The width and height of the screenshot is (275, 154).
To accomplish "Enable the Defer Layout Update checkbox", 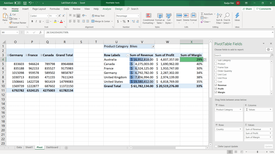I will click(216, 146).
